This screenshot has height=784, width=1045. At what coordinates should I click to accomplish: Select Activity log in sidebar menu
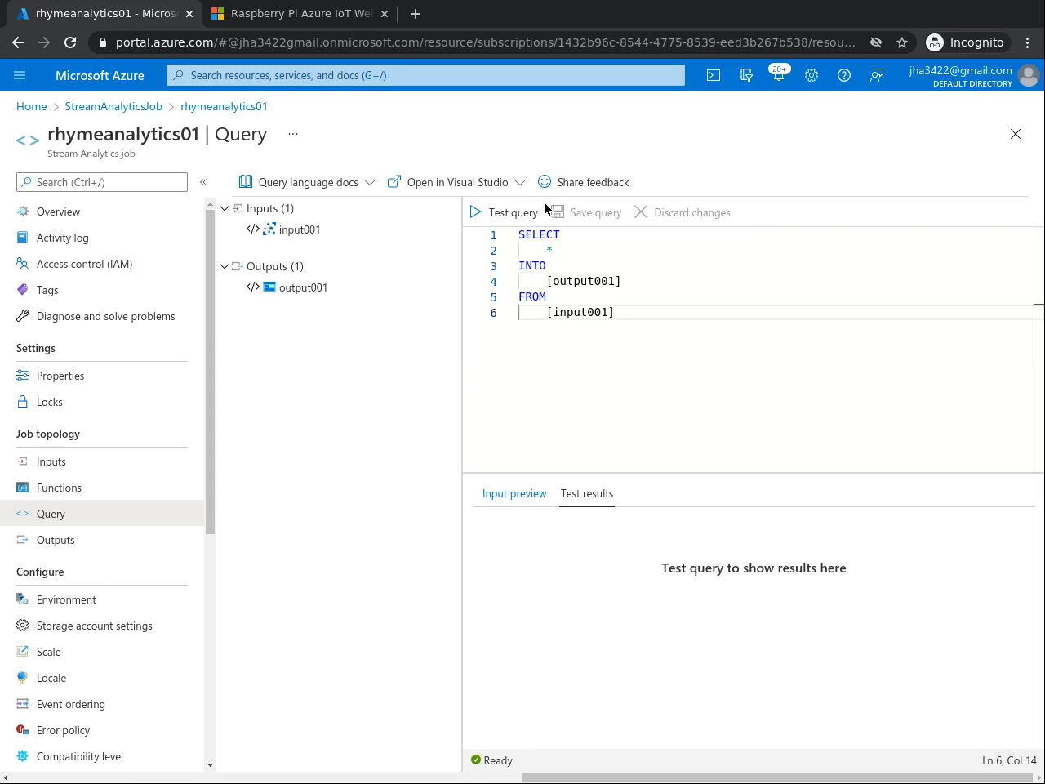[62, 238]
